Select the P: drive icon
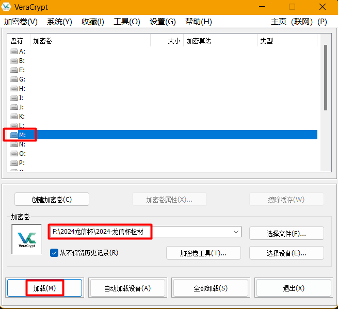The height and width of the screenshot is (309, 338). pos(14,162)
